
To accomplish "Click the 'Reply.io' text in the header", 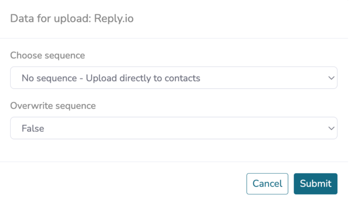I will point(114,18).
